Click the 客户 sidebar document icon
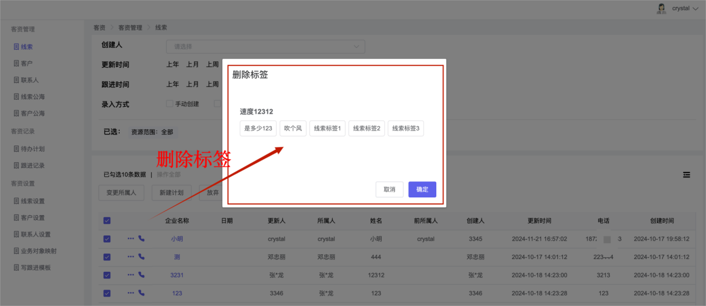 coord(17,63)
